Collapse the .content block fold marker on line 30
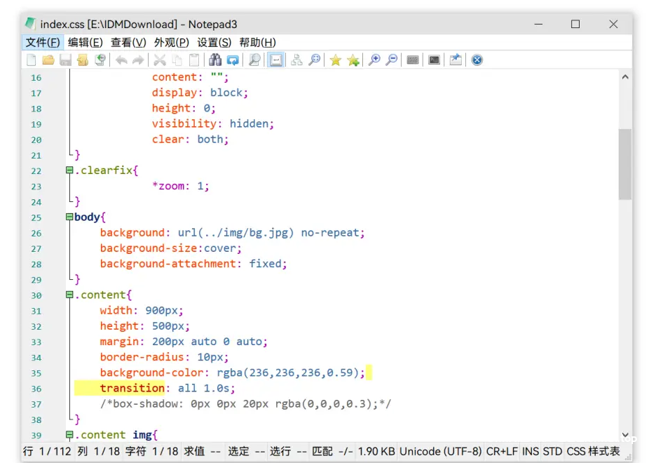656x463 pixels. point(69,295)
